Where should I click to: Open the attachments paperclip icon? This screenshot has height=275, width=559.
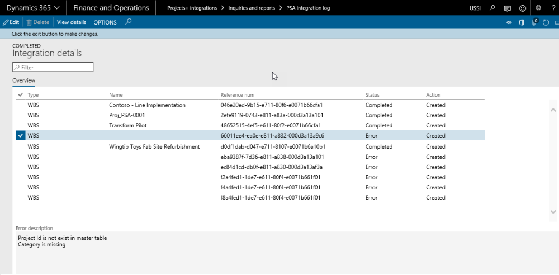[534, 22]
